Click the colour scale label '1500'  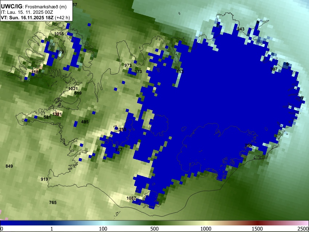tap(257, 229)
